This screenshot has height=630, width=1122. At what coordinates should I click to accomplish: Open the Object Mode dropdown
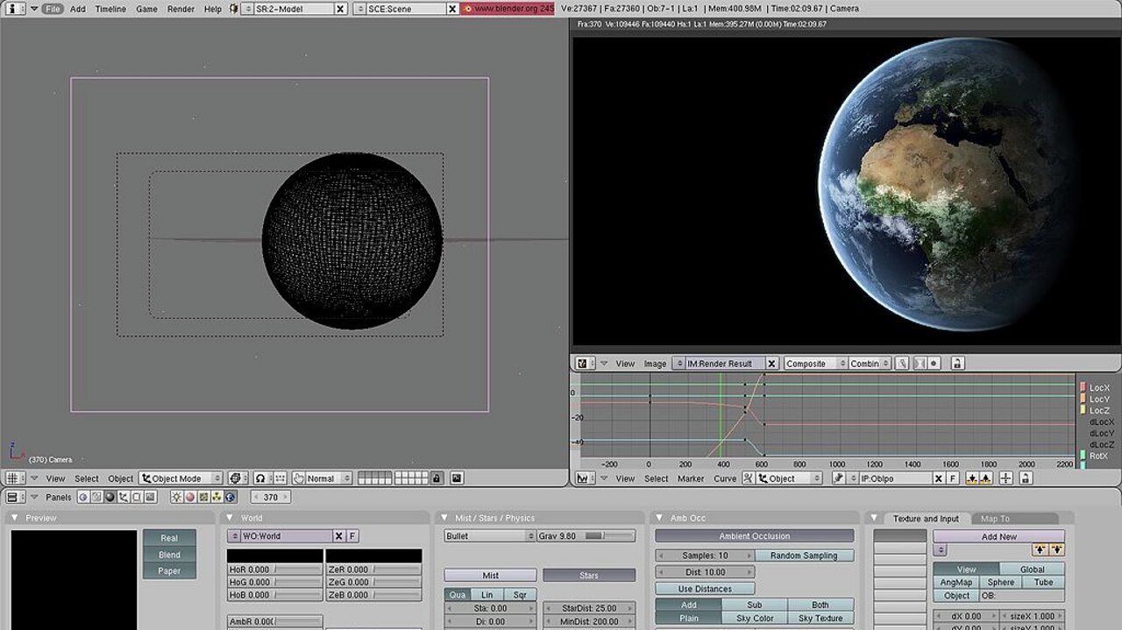pyautogui.click(x=181, y=478)
